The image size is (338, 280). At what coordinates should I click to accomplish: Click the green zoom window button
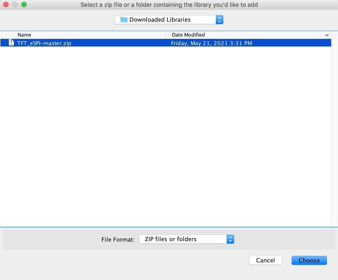pos(24,5)
